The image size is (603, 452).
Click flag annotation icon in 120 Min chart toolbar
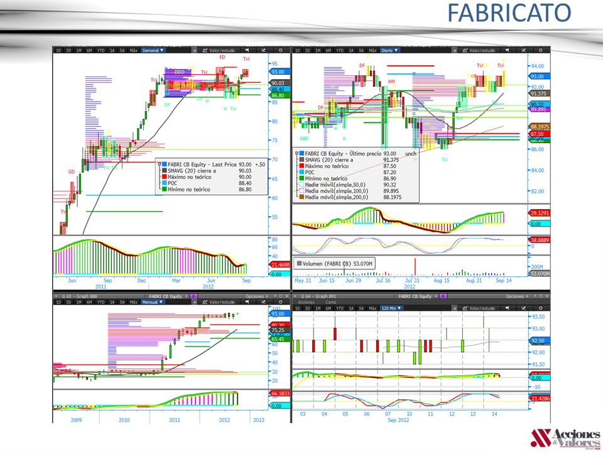[508, 308]
